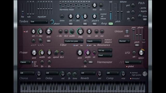Toggle the Pitch legato switch
This screenshot has width=166, height=93.
[x=143, y=11]
